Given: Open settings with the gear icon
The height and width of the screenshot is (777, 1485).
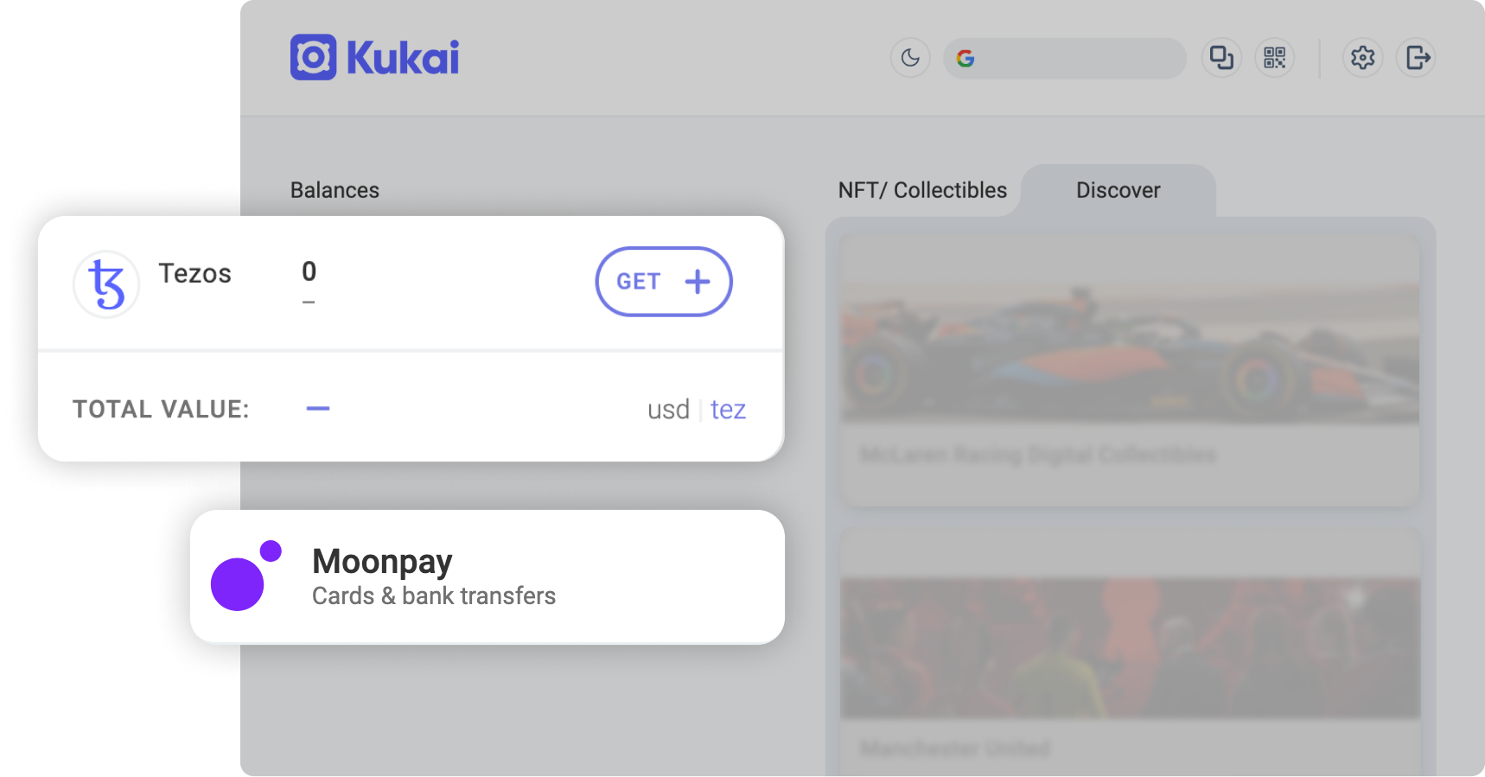Looking at the screenshot, I should [1362, 58].
